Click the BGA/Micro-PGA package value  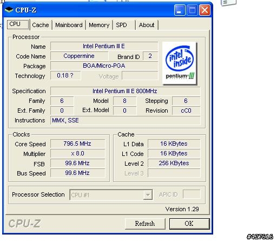pyautogui.click(x=104, y=66)
